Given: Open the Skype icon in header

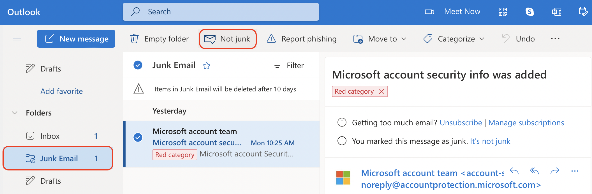Looking at the screenshot, I should tap(529, 12).
